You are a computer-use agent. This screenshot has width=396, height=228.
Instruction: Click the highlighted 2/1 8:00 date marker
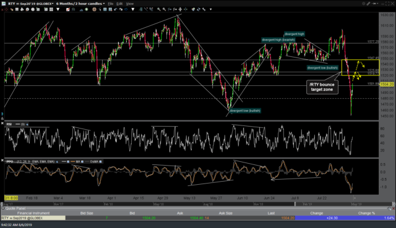tap(11, 198)
